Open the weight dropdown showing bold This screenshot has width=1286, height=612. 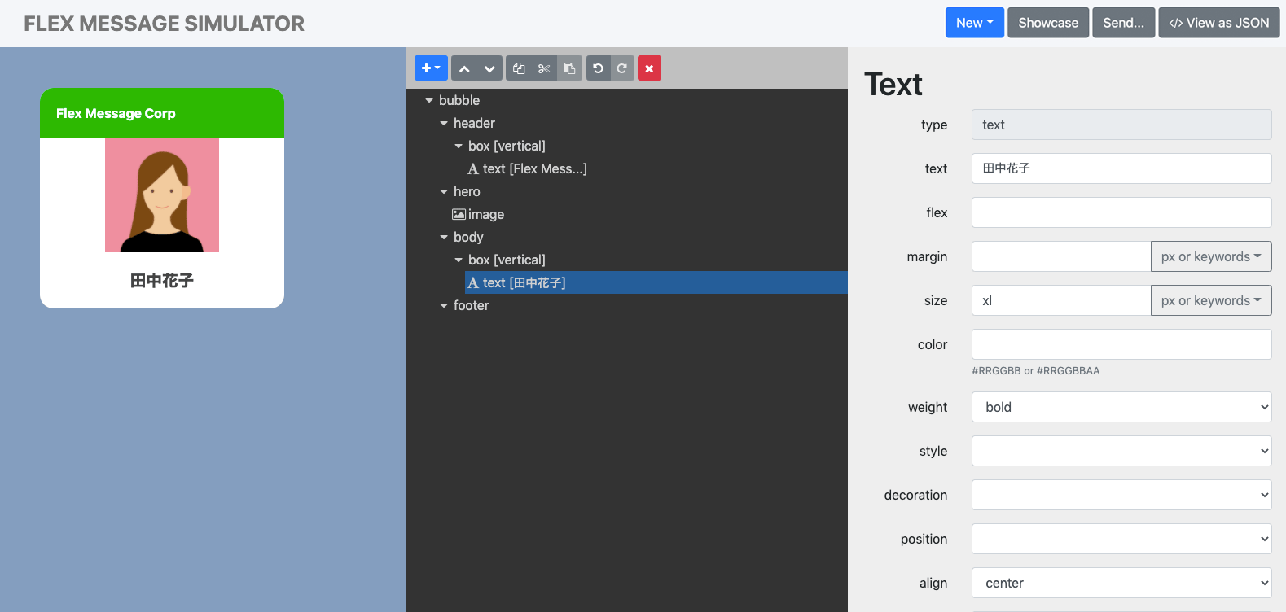coord(1121,407)
